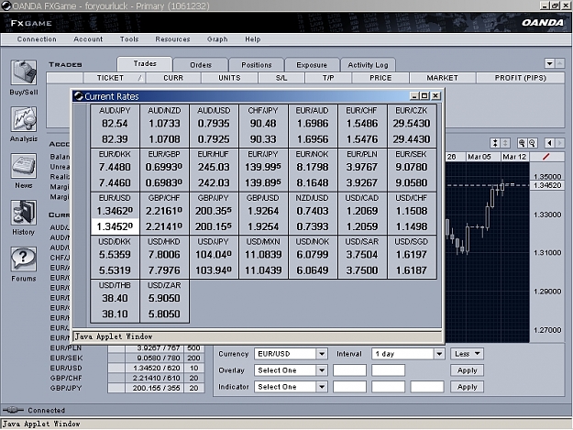The width and height of the screenshot is (573, 430).
Task: Click Apply button for Indicator row
Action: click(467, 387)
